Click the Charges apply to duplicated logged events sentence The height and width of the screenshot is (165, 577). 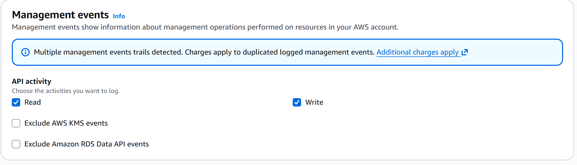[x=280, y=52]
